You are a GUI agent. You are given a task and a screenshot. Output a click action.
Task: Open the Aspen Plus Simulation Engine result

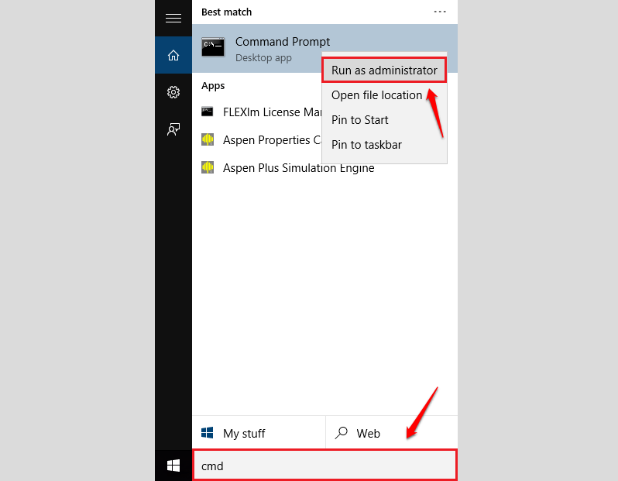[x=298, y=167]
